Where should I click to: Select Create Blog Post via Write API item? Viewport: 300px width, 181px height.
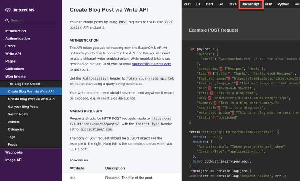pyautogui.click(x=31, y=92)
